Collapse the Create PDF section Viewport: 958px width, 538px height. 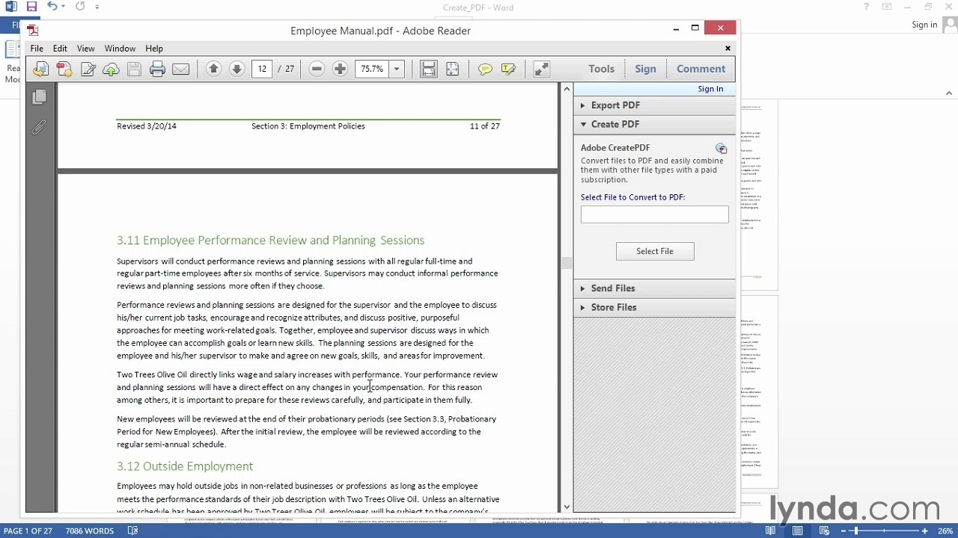(582, 124)
